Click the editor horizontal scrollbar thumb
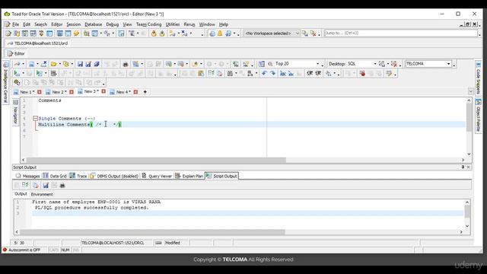This screenshot has height=274, width=487. coord(156,160)
